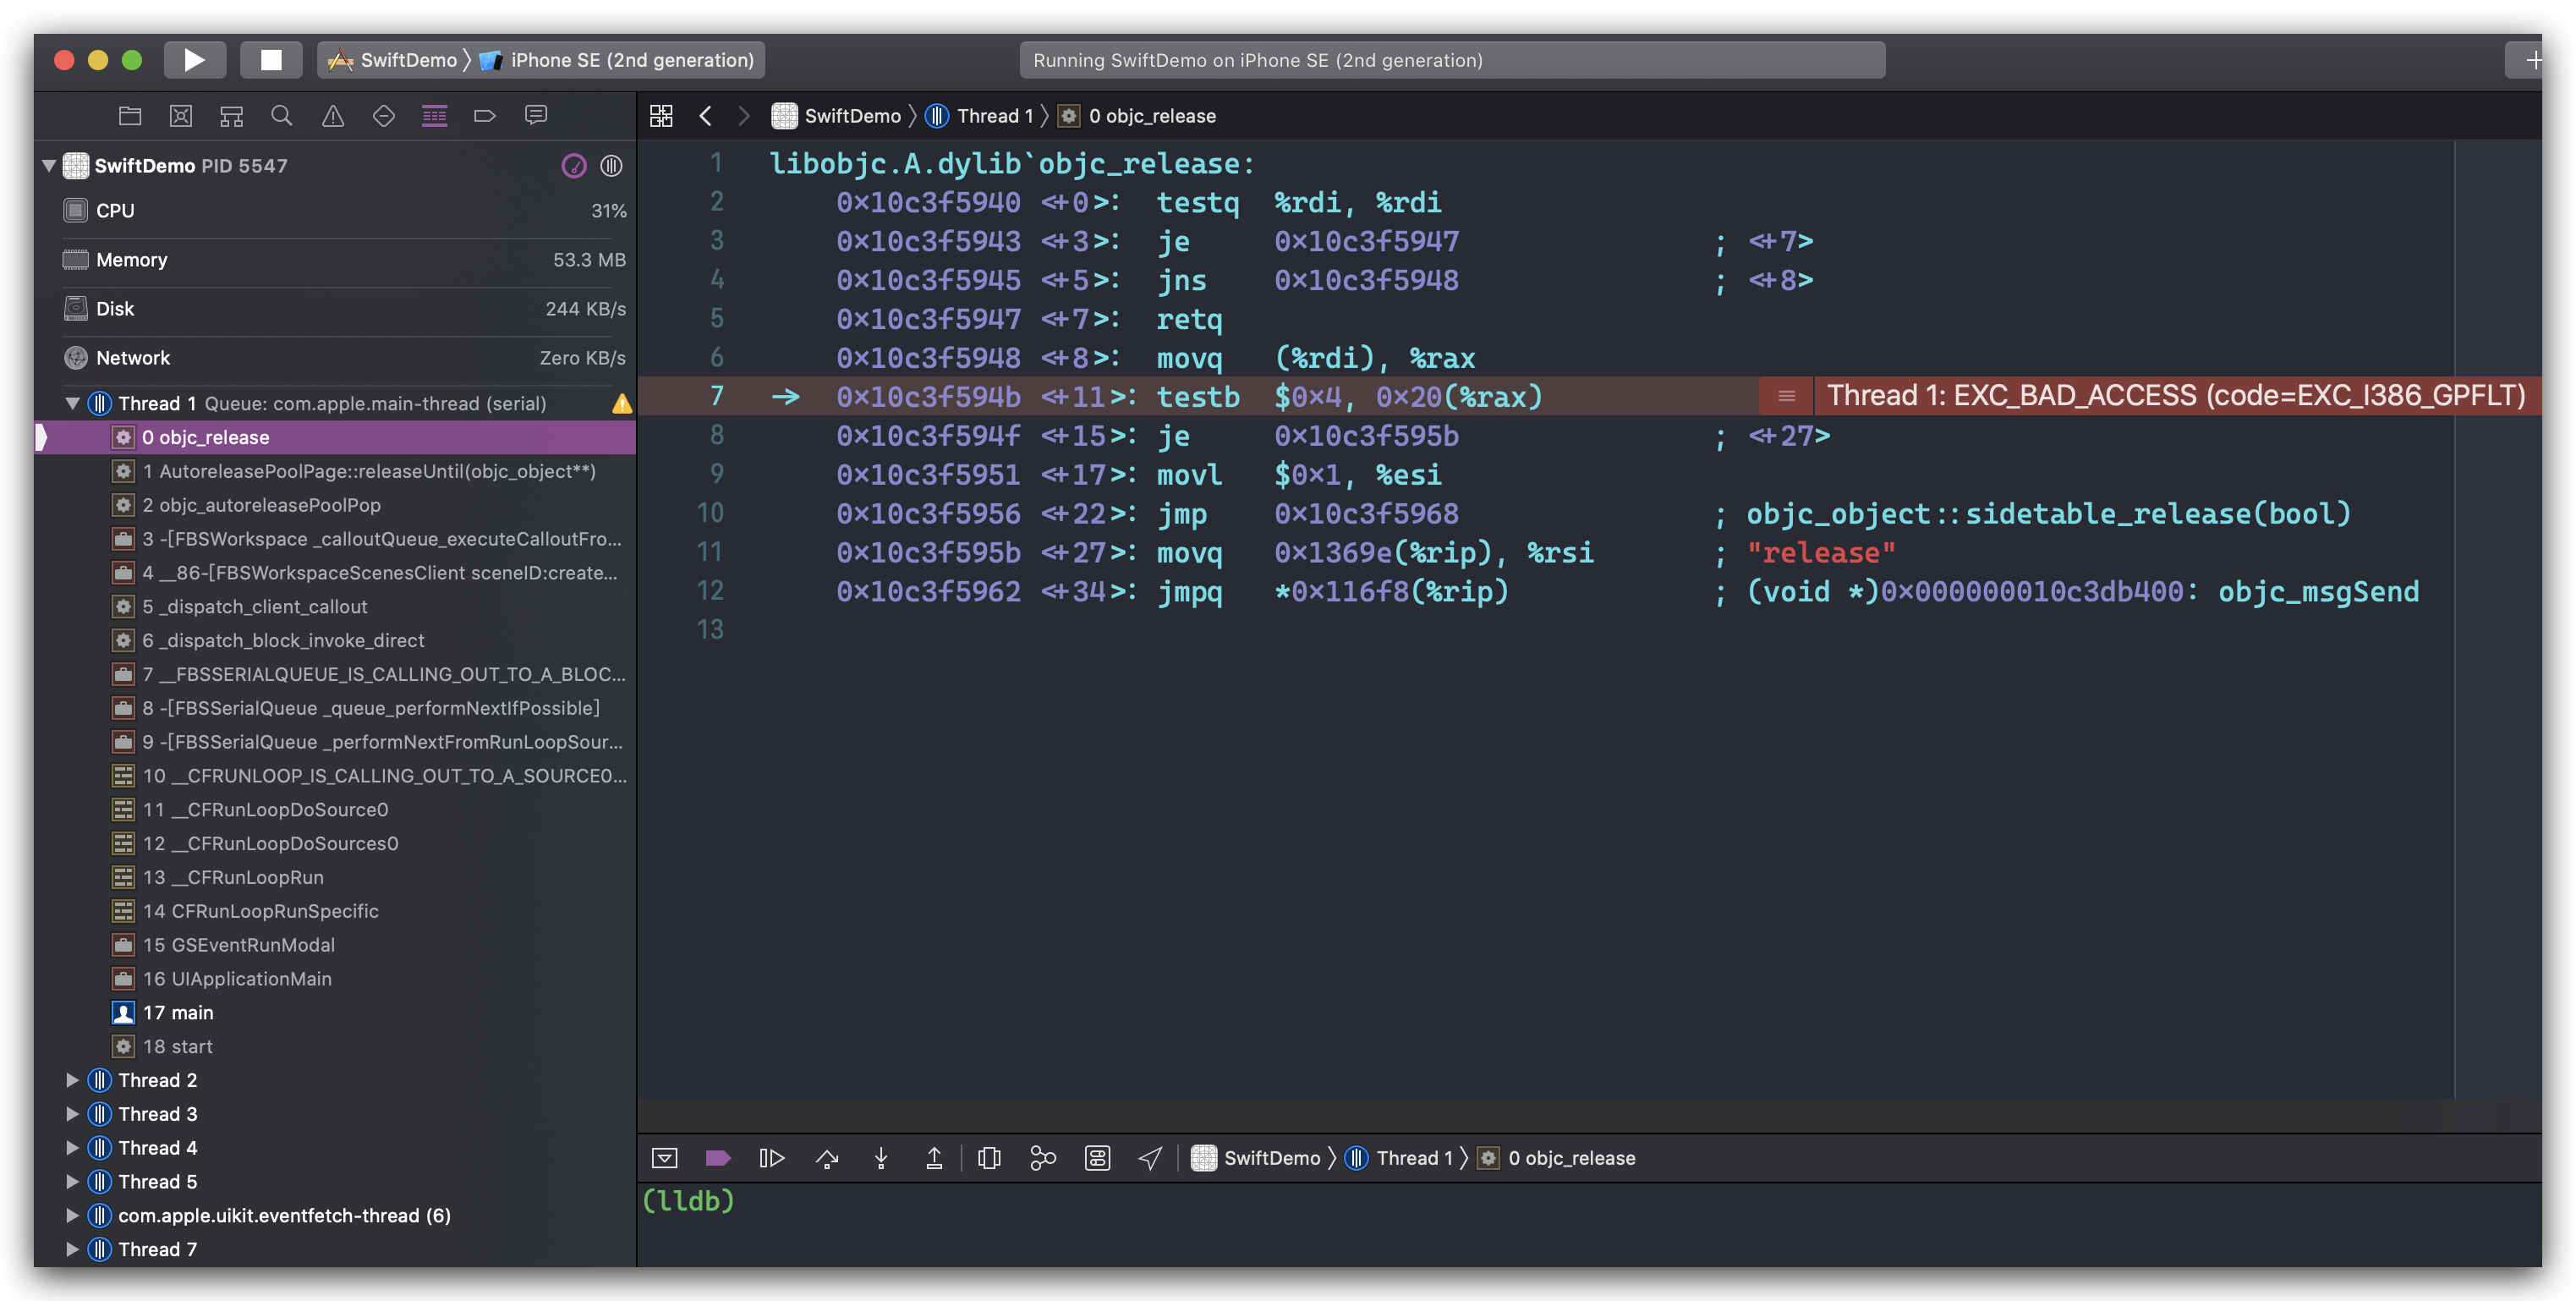This screenshot has width=2576, height=1301.
Task: Expand Thread 2
Action: point(72,1080)
